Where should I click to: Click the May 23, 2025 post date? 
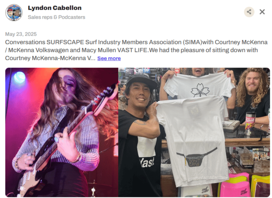coord(21,34)
